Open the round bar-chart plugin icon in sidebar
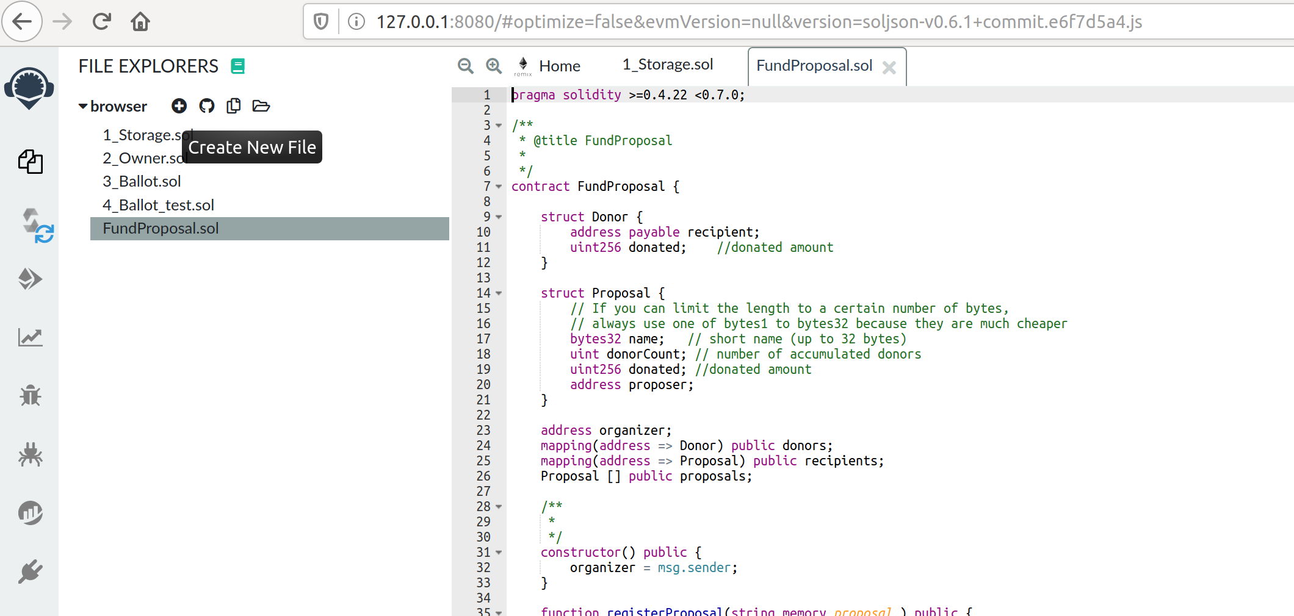 pyautogui.click(x=30, y=513)
